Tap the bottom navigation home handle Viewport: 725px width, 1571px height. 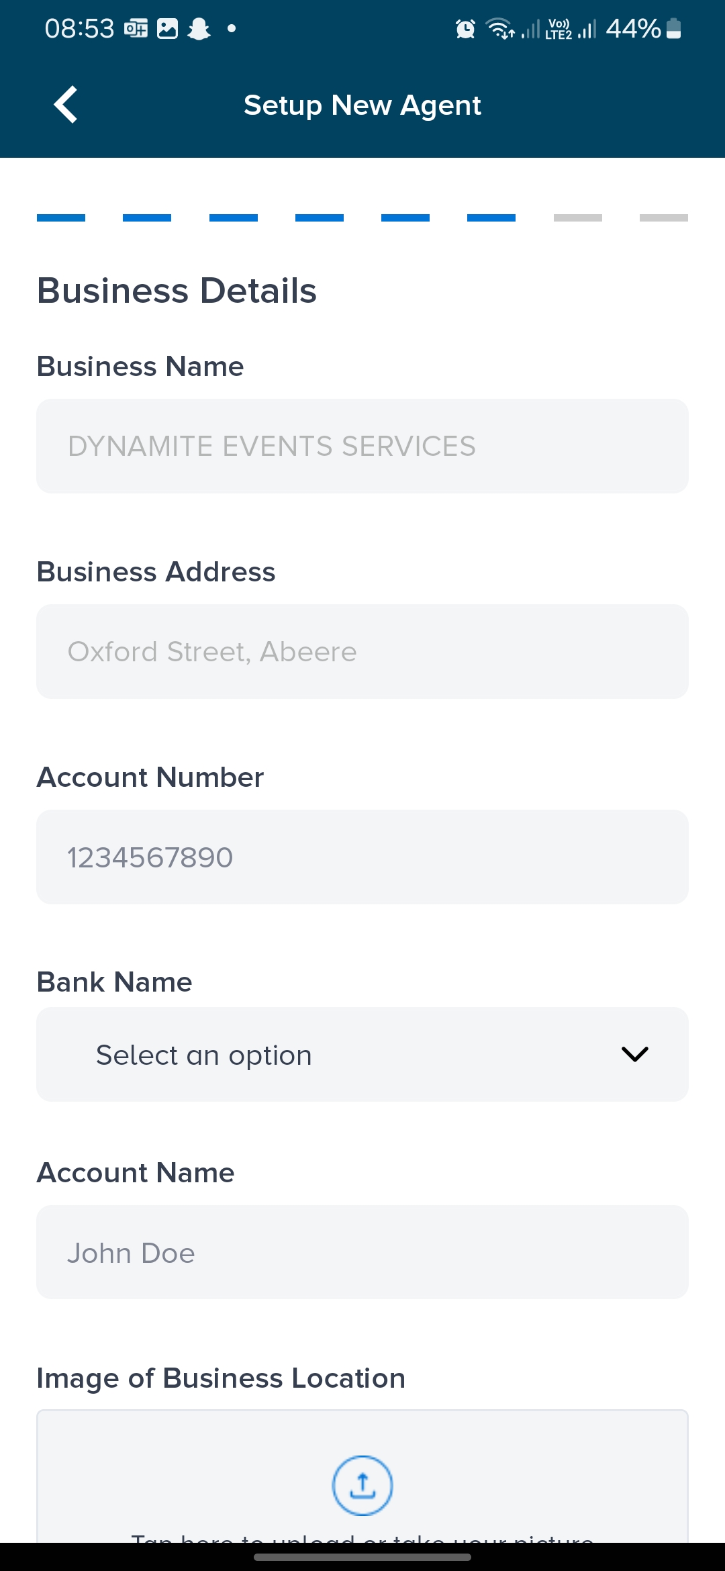click(x=362, y=1557)
